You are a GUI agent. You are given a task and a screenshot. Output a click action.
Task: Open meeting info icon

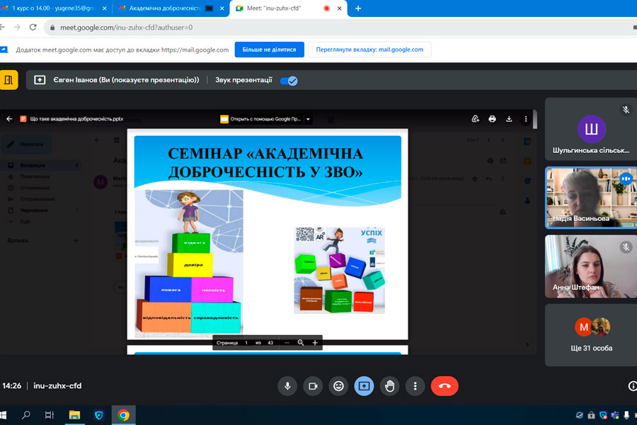(x=632, y=386)
